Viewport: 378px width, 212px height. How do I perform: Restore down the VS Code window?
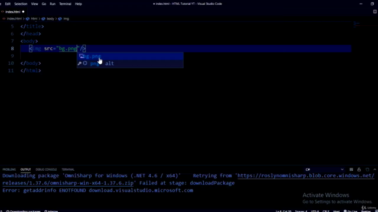372,4
